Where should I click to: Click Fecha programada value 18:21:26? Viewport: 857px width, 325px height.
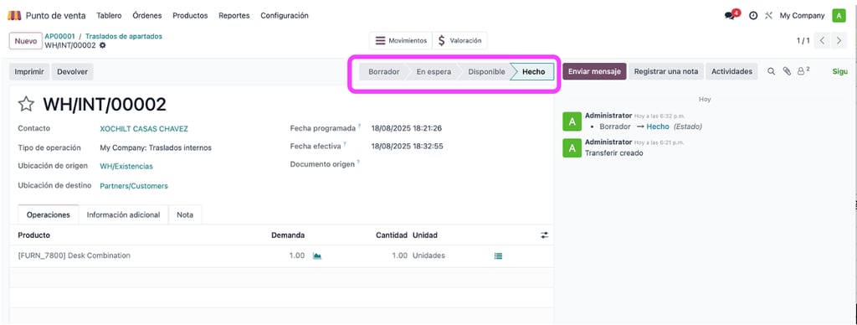(x=406, y=129)
